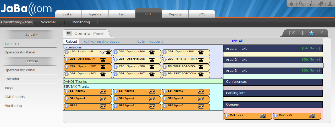Expand the Conferences section header
The image size is (335, 127).
pos(273,82)
